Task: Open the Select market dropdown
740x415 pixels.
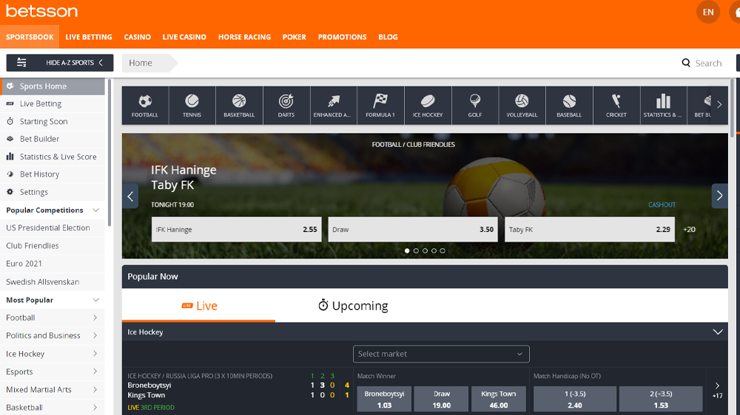Action: pos(441,354)
